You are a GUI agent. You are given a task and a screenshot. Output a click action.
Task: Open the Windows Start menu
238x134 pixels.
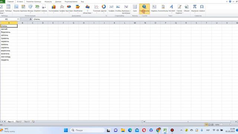[x=66, y=130]
